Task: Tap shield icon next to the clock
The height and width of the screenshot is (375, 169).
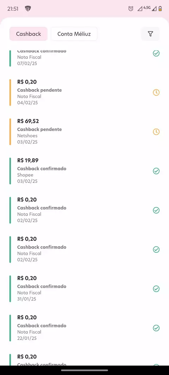Action: pos(28,9)
